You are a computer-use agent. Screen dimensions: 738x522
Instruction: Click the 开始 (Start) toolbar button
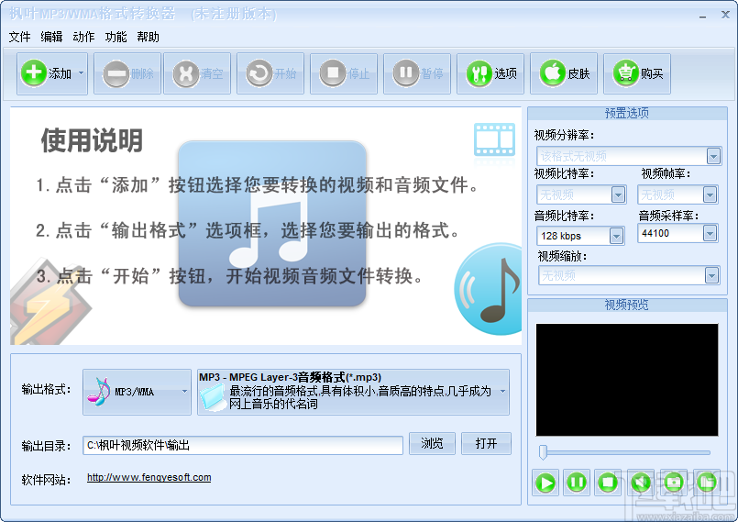click(x=270, y=73)
